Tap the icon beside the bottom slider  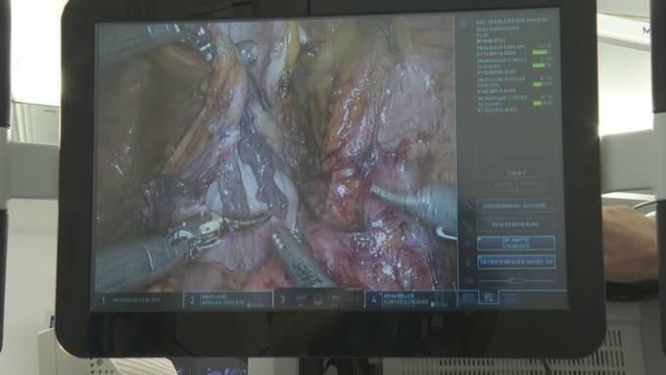[x=469, y=281]
